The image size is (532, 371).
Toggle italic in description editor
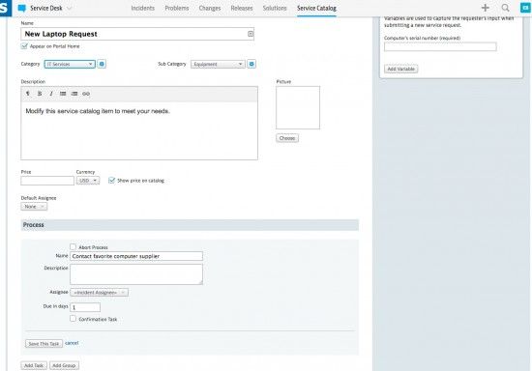(51, 94)
